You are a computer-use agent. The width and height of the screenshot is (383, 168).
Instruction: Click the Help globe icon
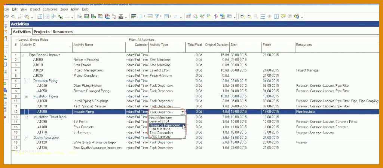click(297, 16)
